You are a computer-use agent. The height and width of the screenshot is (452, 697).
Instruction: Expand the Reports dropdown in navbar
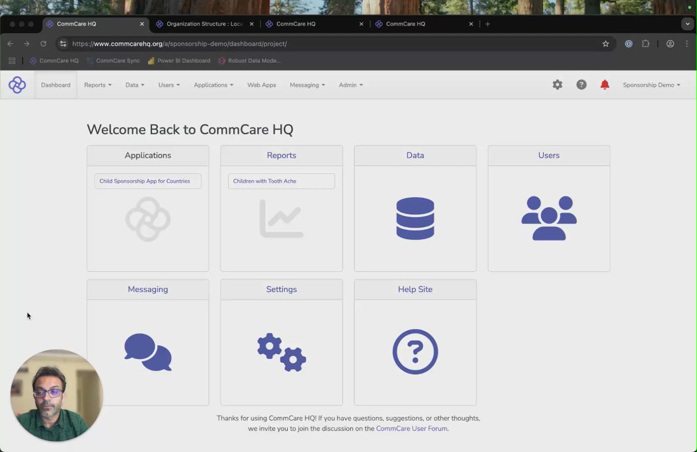coord(98,85)
